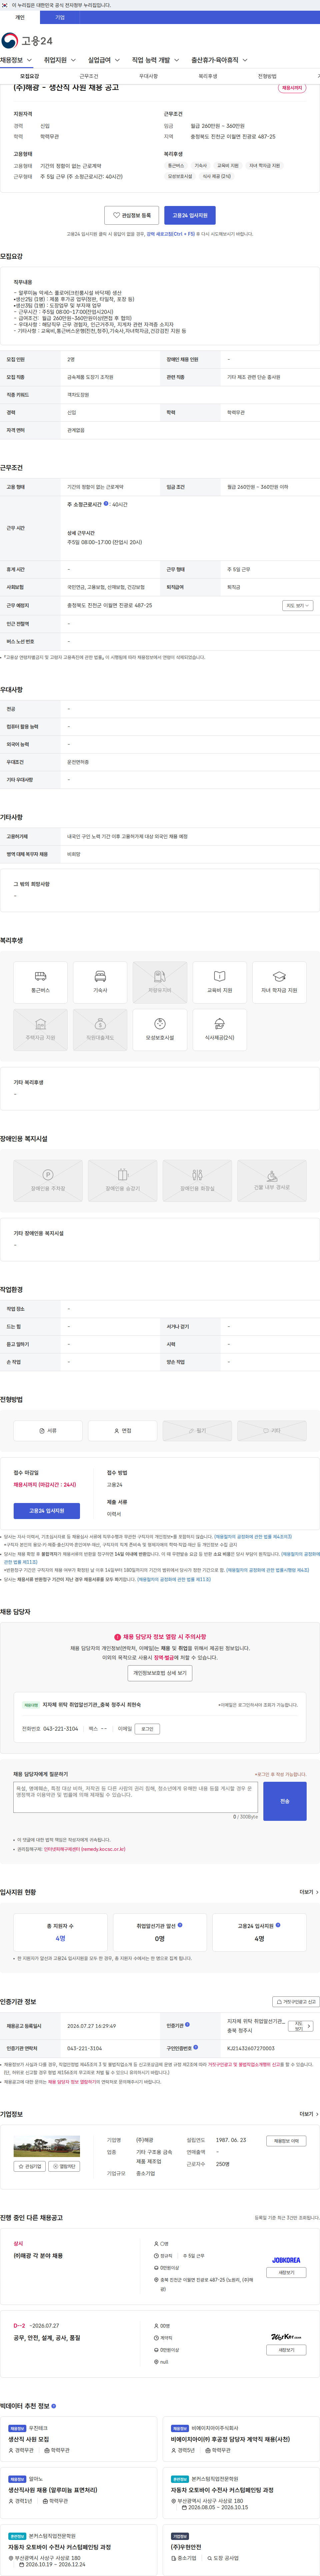
Task: Click 세부보기 under WorkNet logo
Action: click(x=286, y=2350)
